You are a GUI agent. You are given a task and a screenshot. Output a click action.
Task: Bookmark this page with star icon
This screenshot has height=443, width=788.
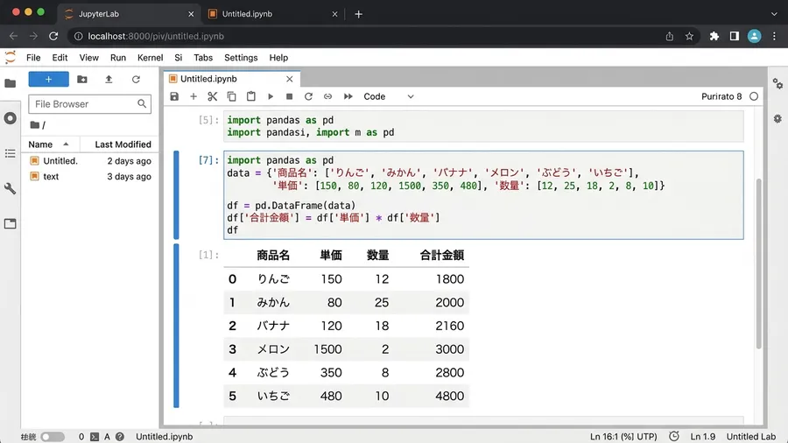pyautogui.click(x=689, y=36)
